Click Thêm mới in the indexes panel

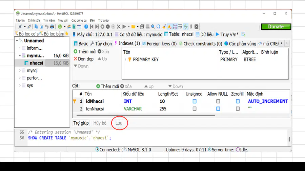[x=85, y=52]
